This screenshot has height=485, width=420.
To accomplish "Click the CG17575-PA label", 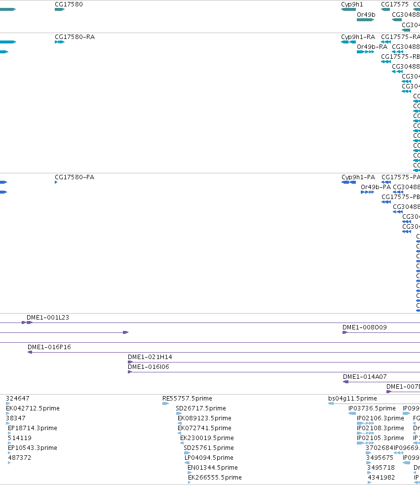I will click(401, 177).
